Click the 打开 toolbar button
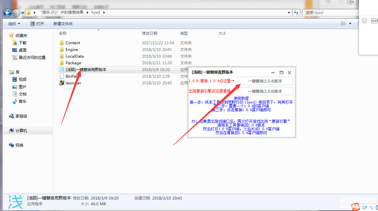This screenshot has width=378, height=211. tap(37, 24)
